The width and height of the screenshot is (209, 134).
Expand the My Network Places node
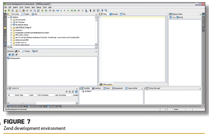tap(11, 25)
